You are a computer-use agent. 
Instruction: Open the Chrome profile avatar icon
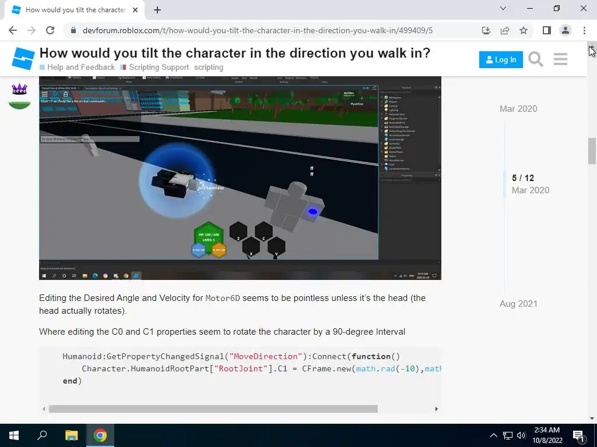coord(566,30)
